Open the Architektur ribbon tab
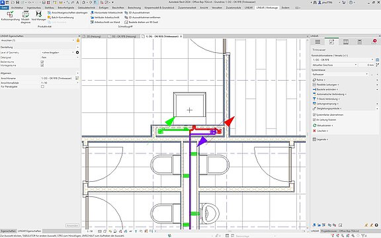Screen dimensions: 381x238 click(x=17, y=8)
